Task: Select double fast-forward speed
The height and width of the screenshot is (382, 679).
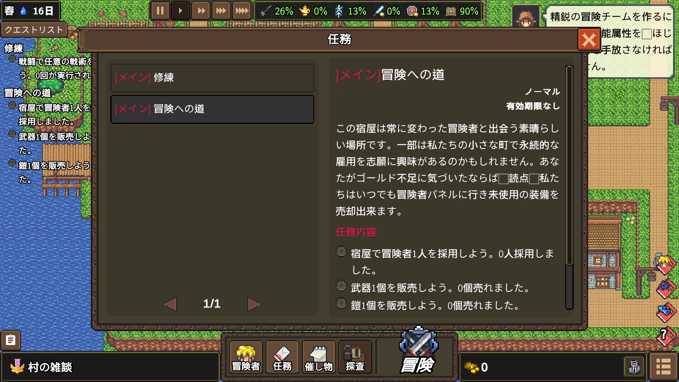Action: [x=201, y=11]
